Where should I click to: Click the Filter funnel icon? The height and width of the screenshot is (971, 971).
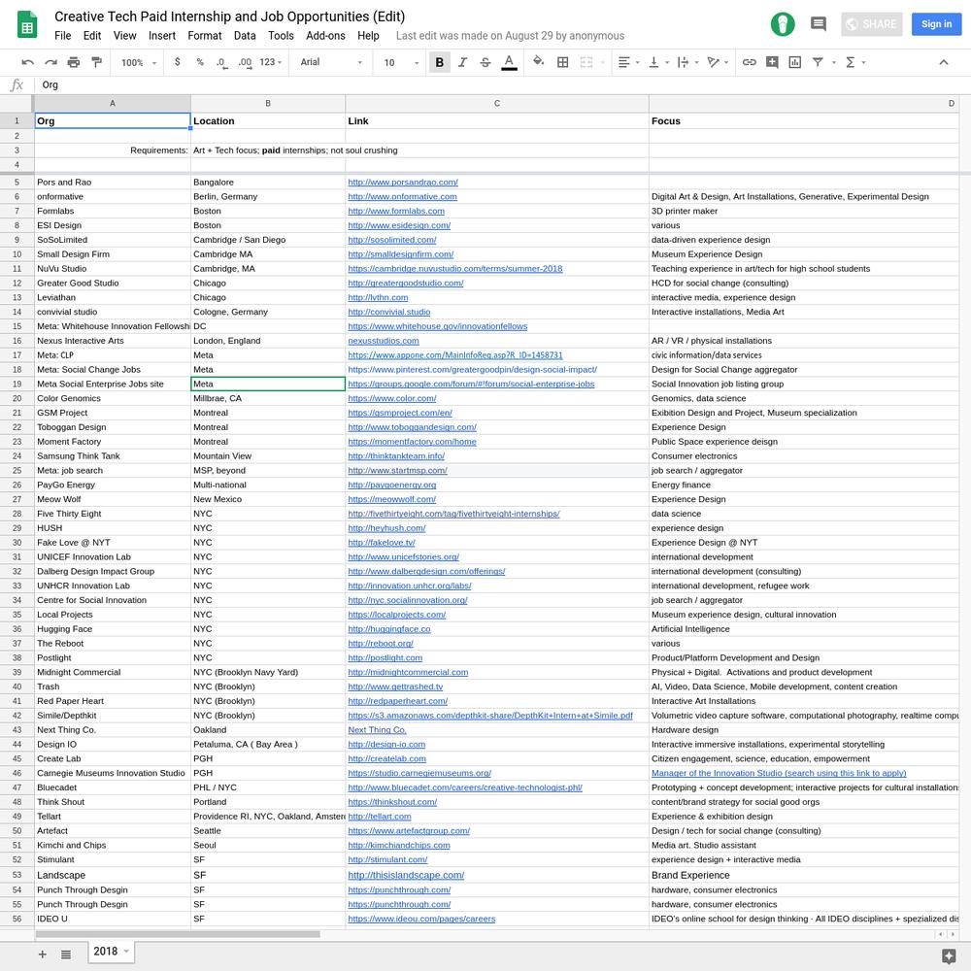click(x=818, y=62)
